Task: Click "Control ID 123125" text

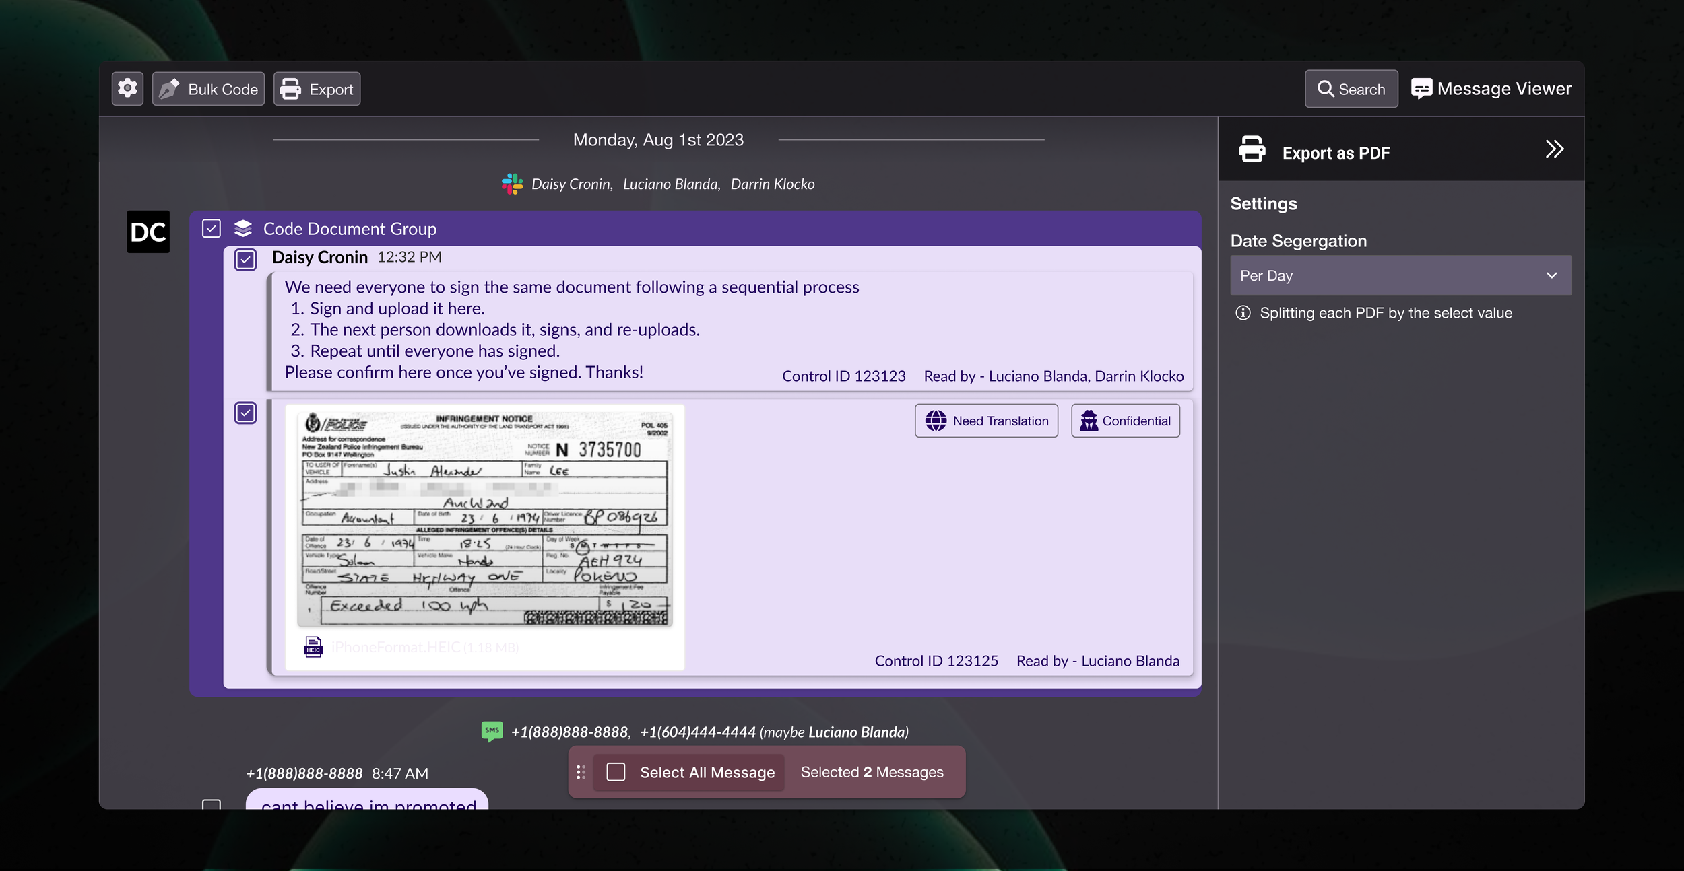Action: point(937,661)
